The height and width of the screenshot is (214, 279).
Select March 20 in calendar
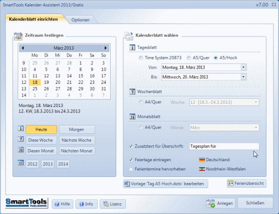(x=58, y=82)
